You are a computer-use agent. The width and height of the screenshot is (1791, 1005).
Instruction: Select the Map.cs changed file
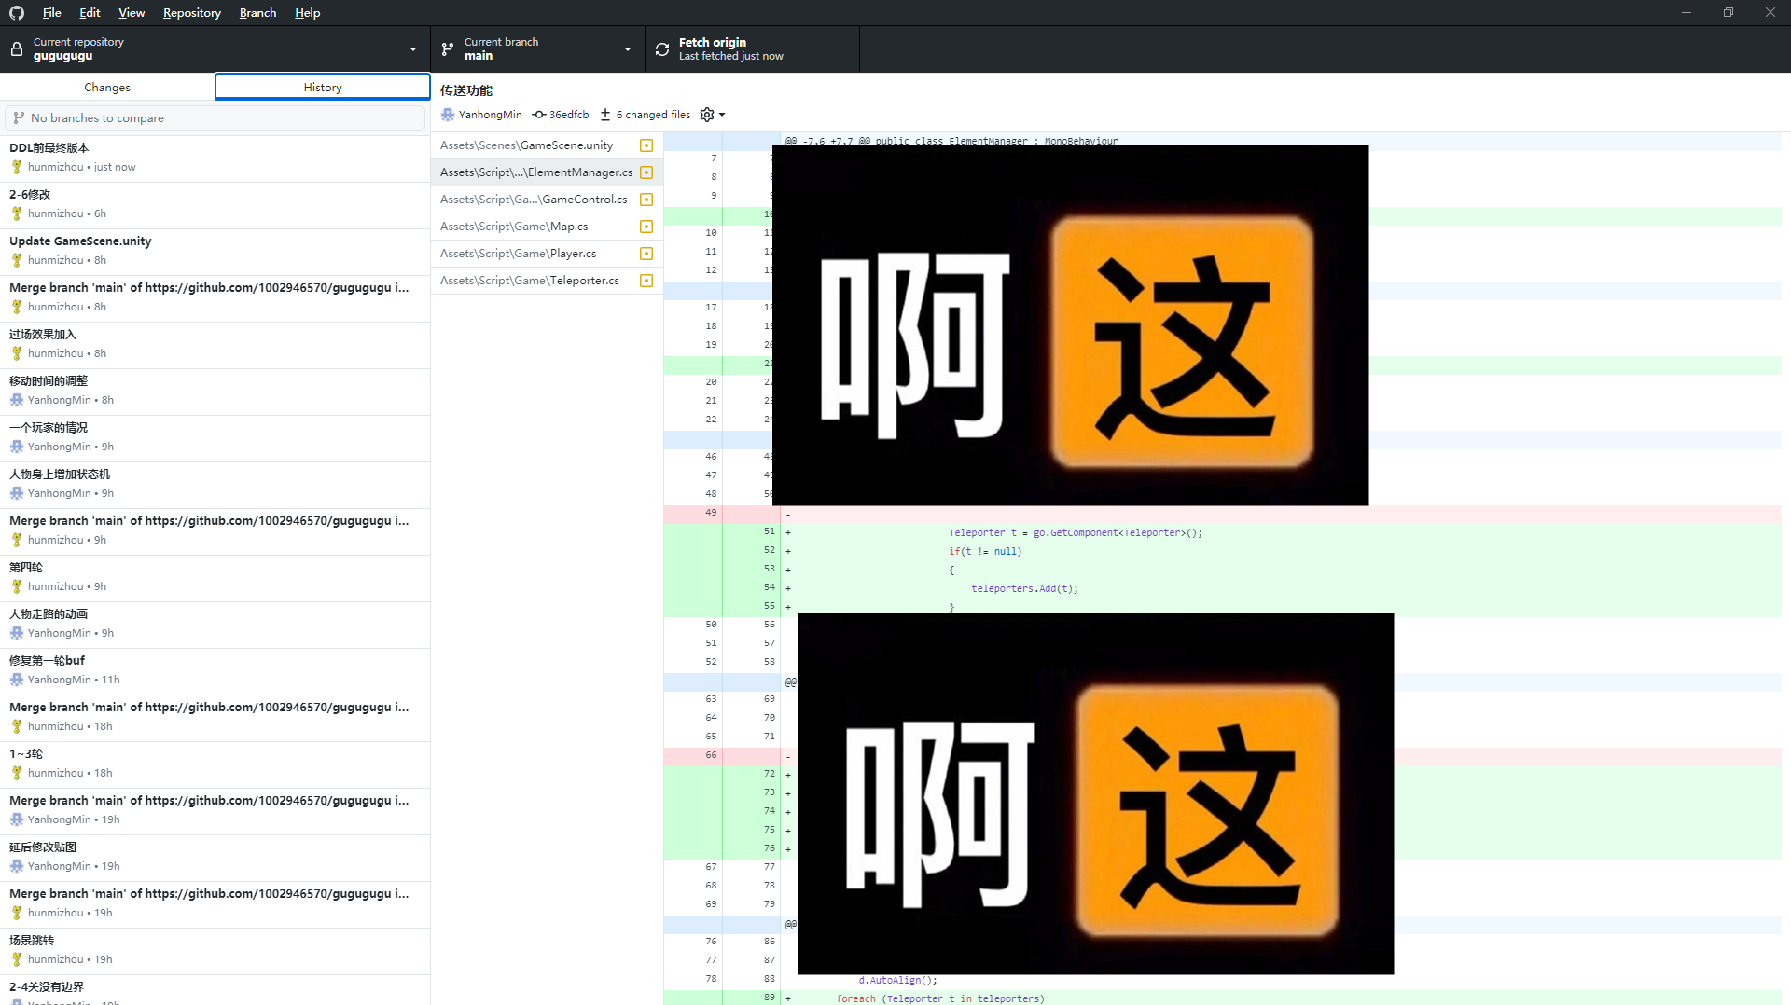coord(547,227)
